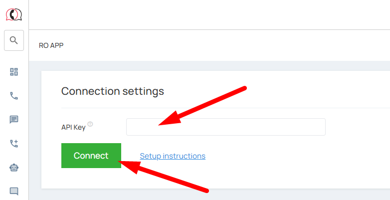Image resolution: width=390 pixels, height=200 pixels.
Task: Click the red arrow pointing at API Key field
Action: tap(204, 106)
